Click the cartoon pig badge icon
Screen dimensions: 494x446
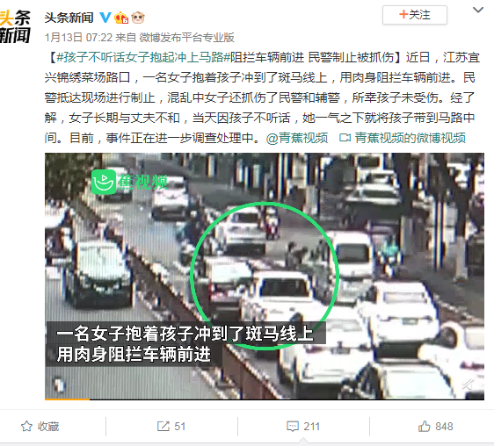pos(138,18)
